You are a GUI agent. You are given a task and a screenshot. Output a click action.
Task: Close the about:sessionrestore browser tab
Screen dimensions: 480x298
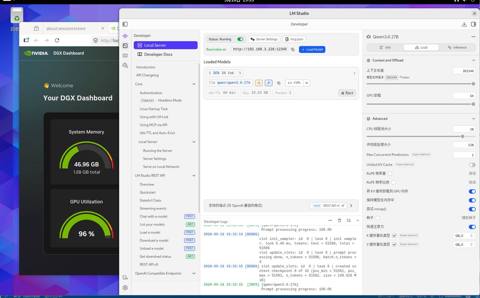coord(103,28)
